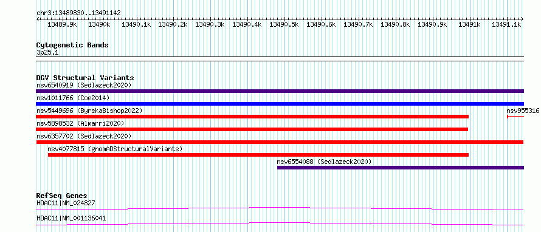The image size is (541, 232).
Task: Click the 13490.7k ruler tick label
Action: (x=358, y=24)
